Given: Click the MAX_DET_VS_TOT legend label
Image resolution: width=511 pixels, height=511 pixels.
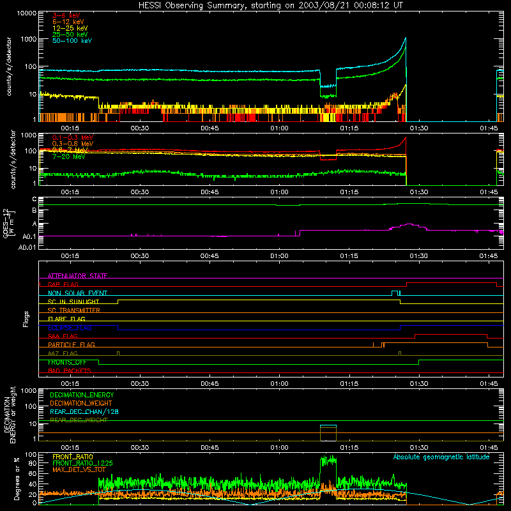Looking at the screenshot, I should tap(79, 469).
